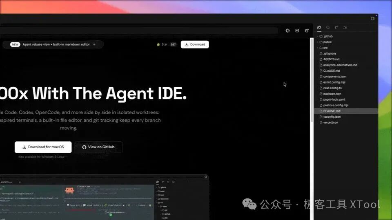Open postcss.config.mjs file
Viewport: 392px width, 220px height.
(336, 105)
